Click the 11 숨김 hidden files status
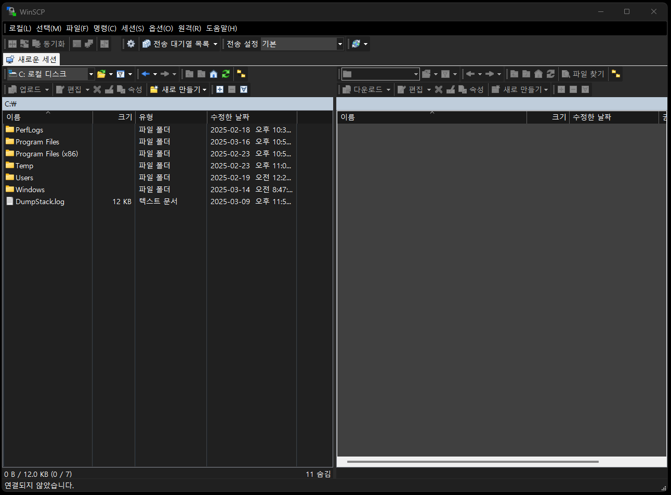The width and height of the screenshot is (671, 495). pyautogui.click(x=318, y=474)
